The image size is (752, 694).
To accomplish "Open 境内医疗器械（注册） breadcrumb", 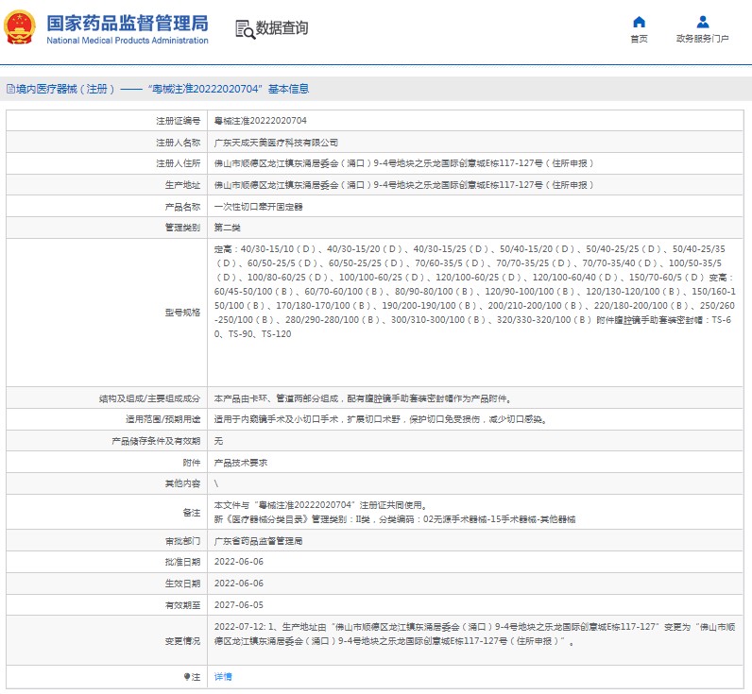I will 65,89.
